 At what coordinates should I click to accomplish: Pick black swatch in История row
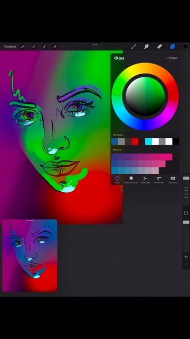click(x=176, y=141)
